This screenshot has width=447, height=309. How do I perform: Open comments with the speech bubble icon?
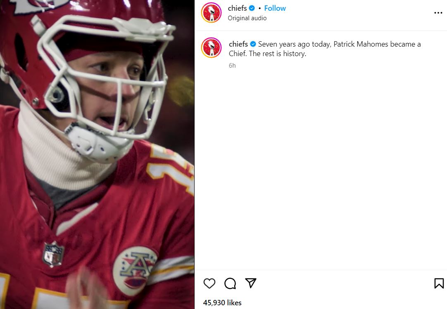pos(230,283)
